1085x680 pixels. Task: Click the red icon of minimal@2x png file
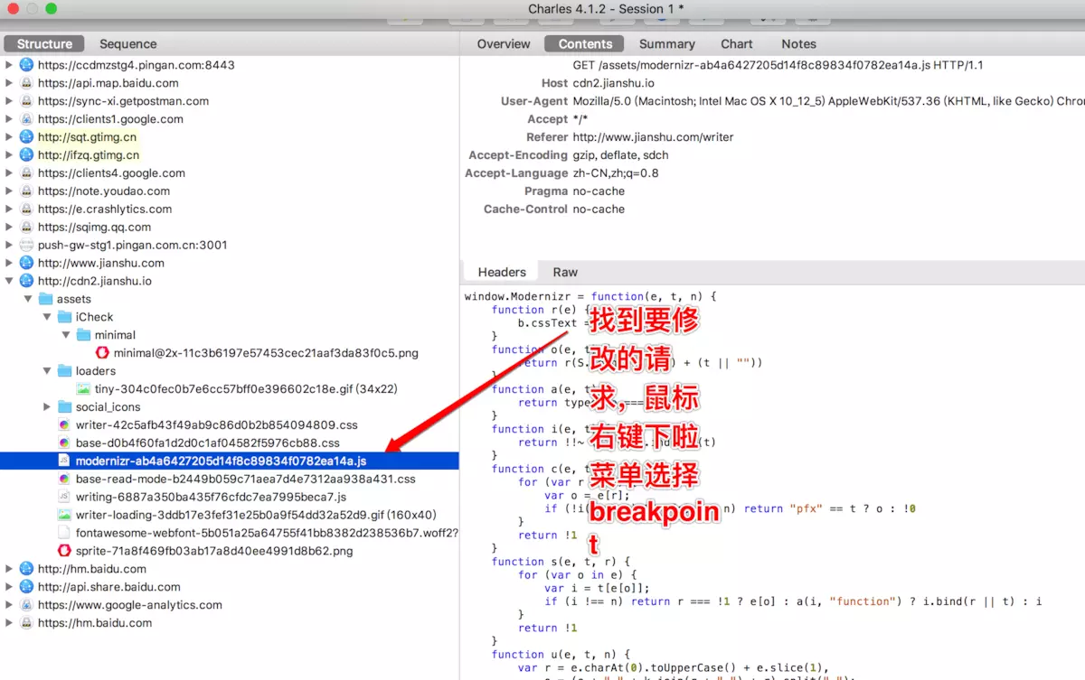(102, 353)
